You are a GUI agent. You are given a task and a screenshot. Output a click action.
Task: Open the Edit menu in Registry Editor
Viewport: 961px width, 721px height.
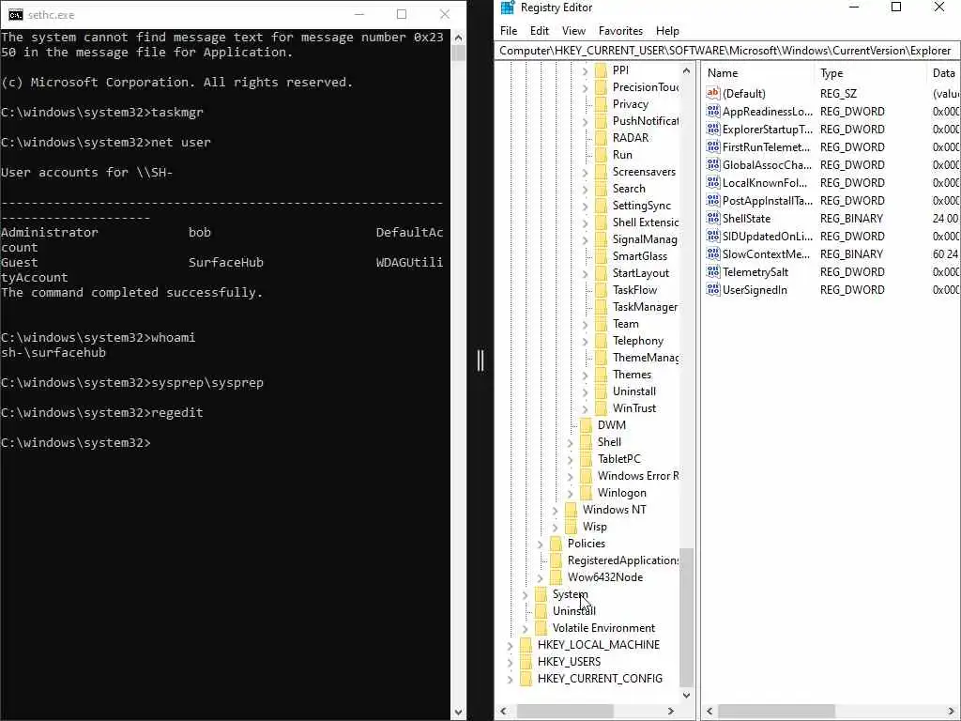pyautogui.click(x=540, y=31)
